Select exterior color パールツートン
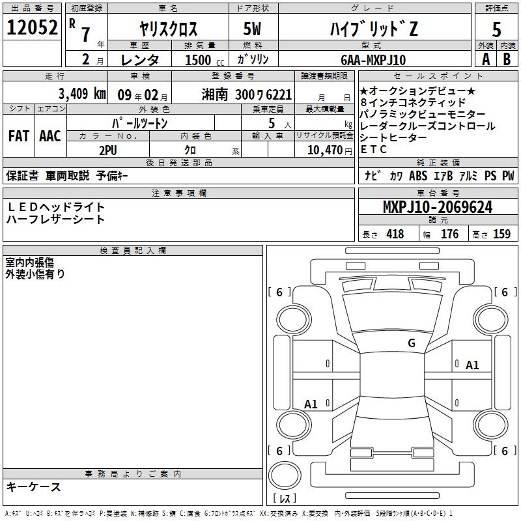 [139, 124]
